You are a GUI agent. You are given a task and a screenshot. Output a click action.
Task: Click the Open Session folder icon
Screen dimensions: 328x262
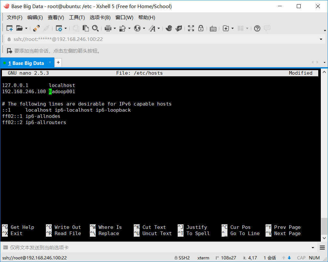pos(19,28)
